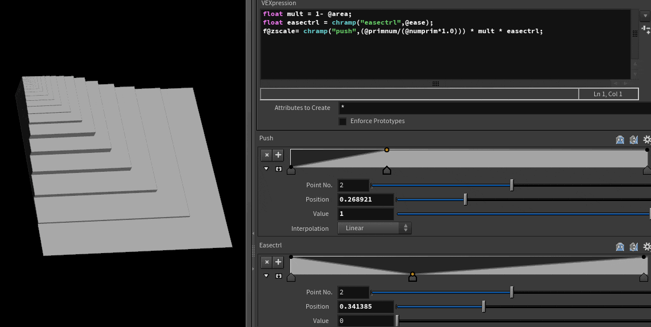Collapse the Push ramp controls triangle
The image size is (651, 327).
(x=266, y=169)
